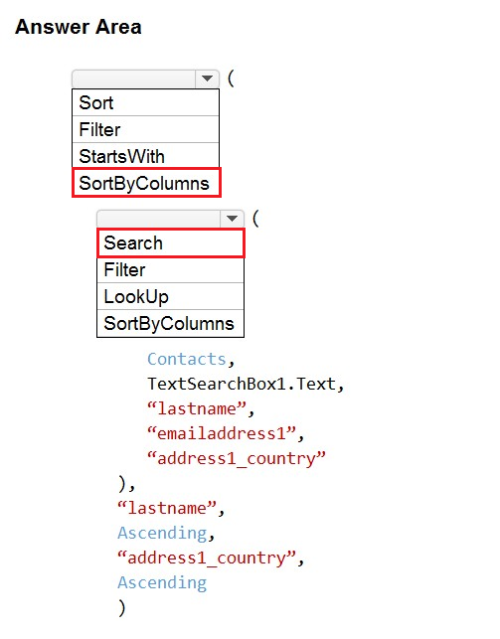Screen dimensions: 500x639
Task: Click the Answer Area heading
Action: (x=79, y=27)
